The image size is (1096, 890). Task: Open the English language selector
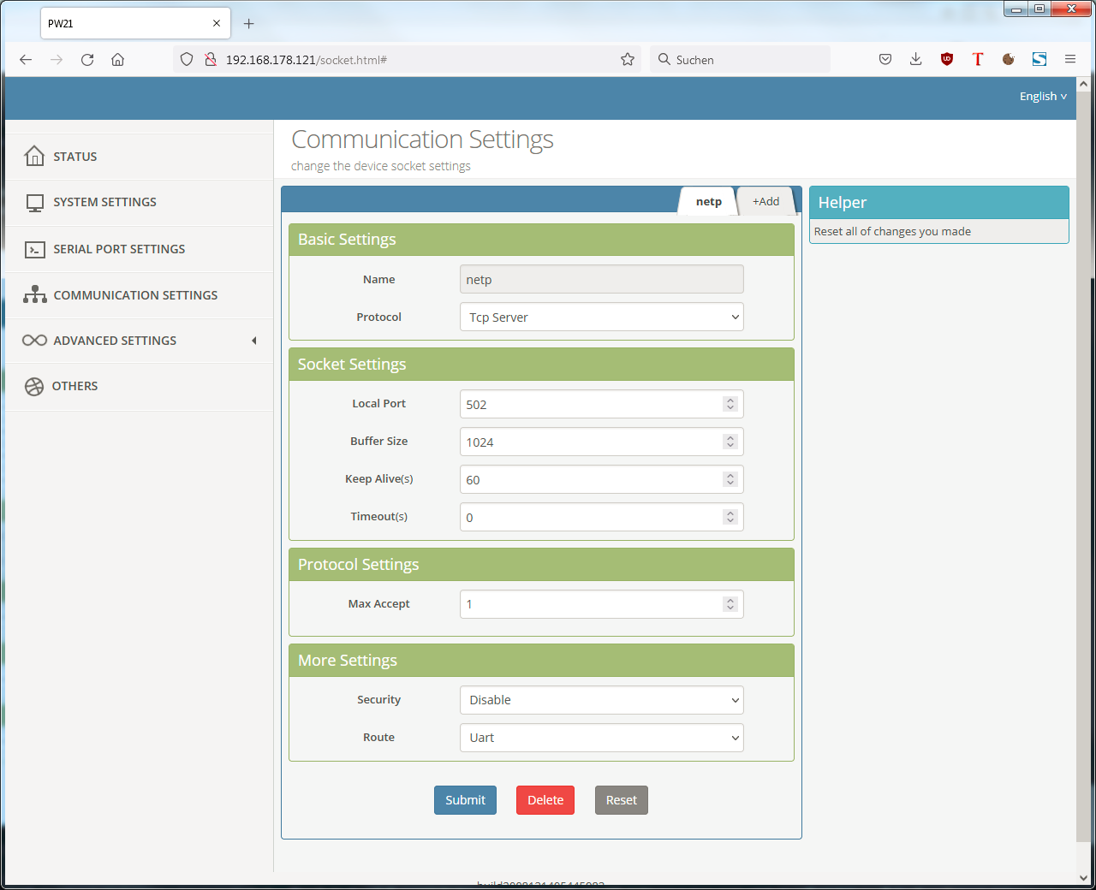(1043, 96)
